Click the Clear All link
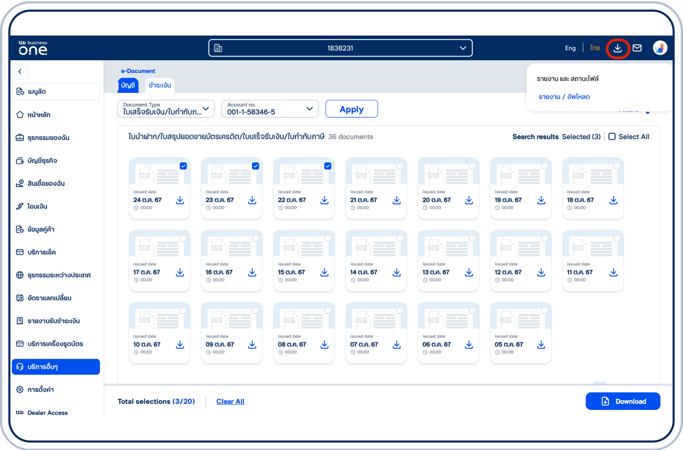Viewport: 683px width, 450px height. [230, 401]
